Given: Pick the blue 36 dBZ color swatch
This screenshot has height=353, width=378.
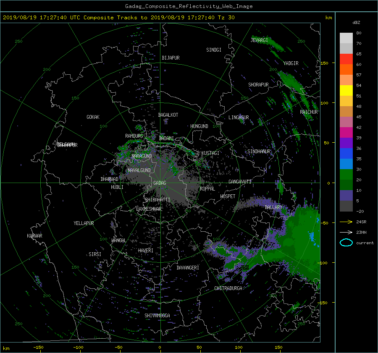Looking at the screenshot, I should coord(346,153).
